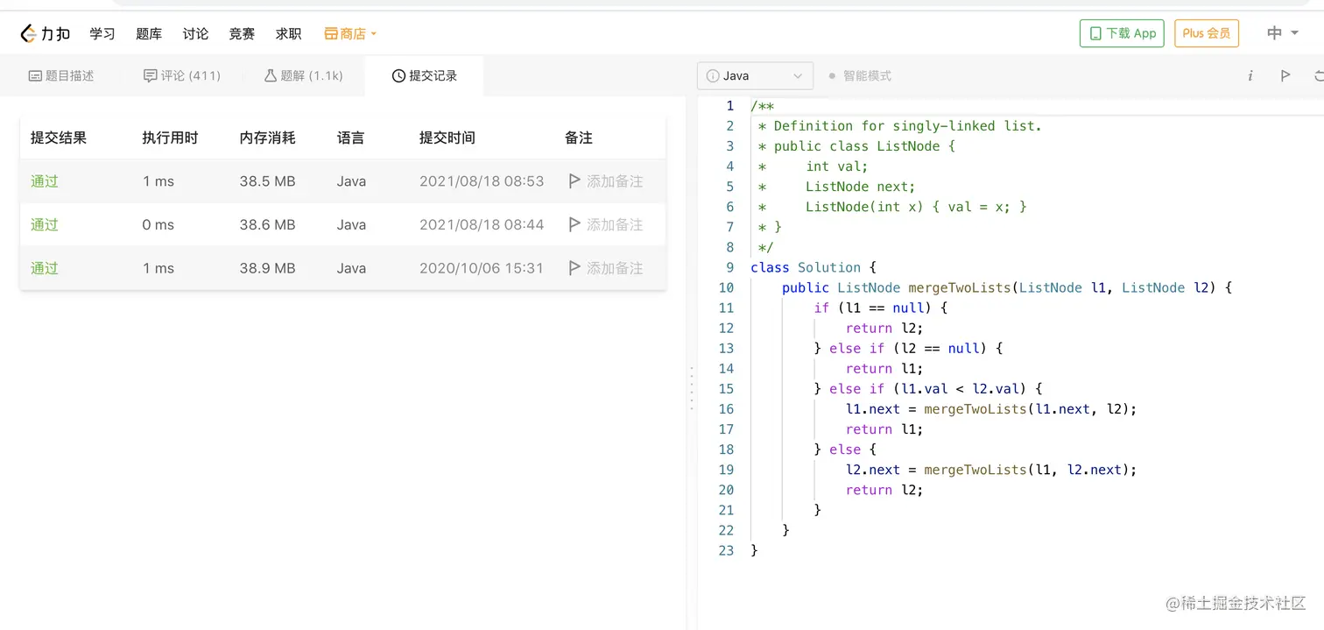
Task: Click the flag icon for the 08:53 submission note
Action: (574, 181)
